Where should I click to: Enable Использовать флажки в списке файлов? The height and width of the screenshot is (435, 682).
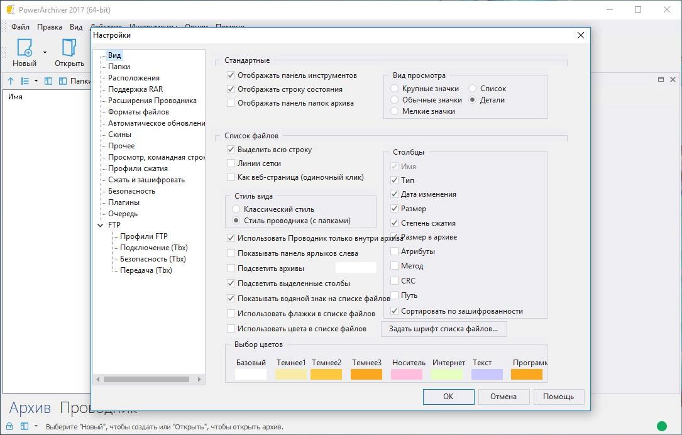point(231,314)
